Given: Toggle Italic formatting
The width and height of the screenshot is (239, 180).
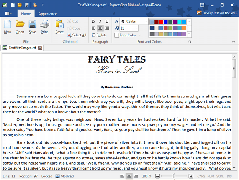Looking at the screenshot, I should pos(100,21).
